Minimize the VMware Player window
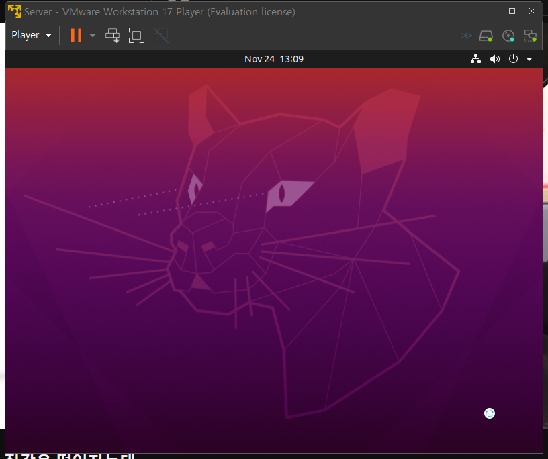The height and width of the screenshot is (459, 548). pos(492,11)
